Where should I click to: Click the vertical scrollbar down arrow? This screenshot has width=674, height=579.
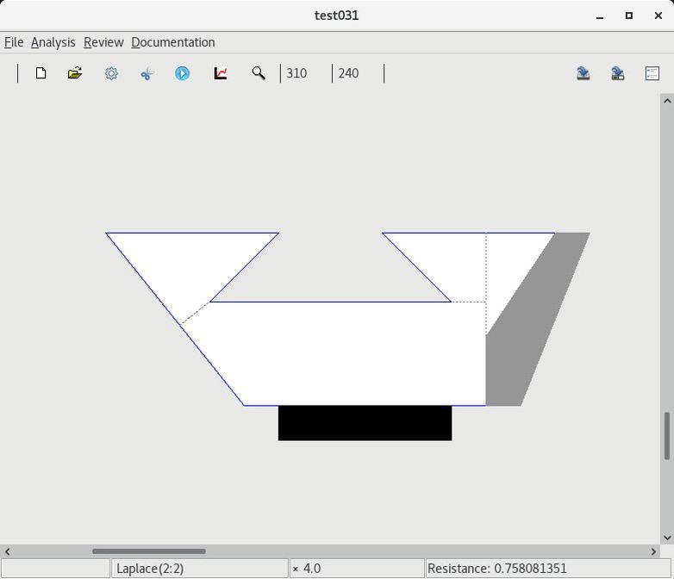[667, 538]
